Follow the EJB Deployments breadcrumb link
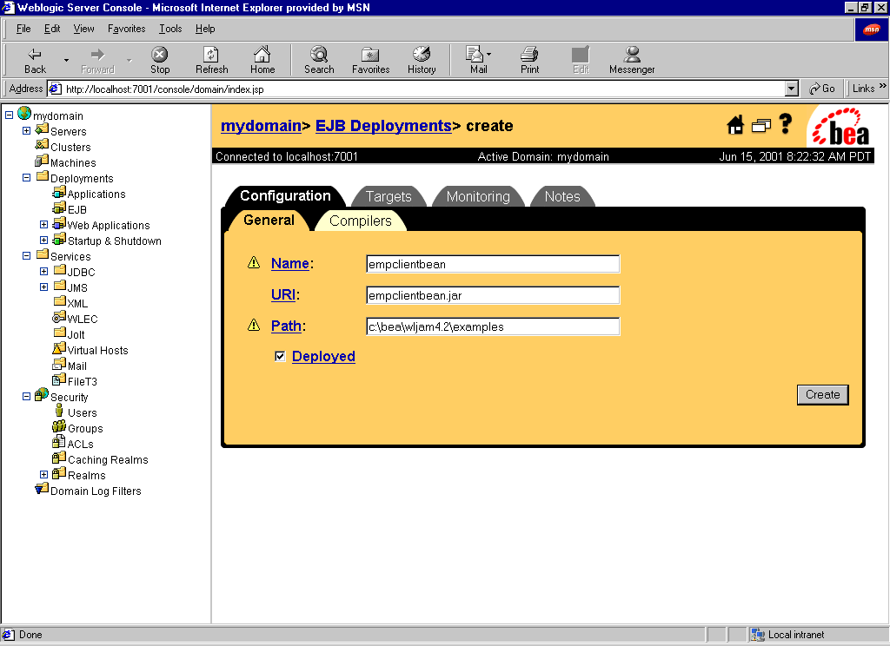This screenshot has height=646, width=890. click(x=383, y=125)
